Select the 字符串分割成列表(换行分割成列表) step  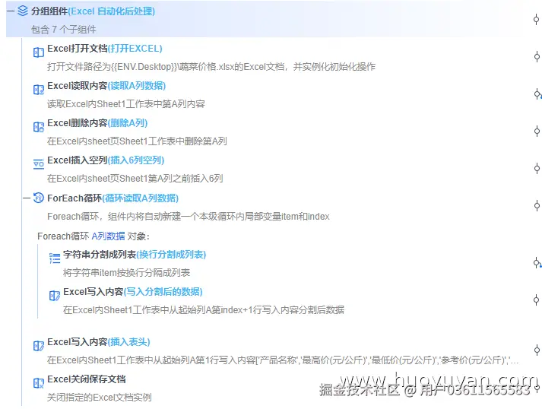(135, 255)
